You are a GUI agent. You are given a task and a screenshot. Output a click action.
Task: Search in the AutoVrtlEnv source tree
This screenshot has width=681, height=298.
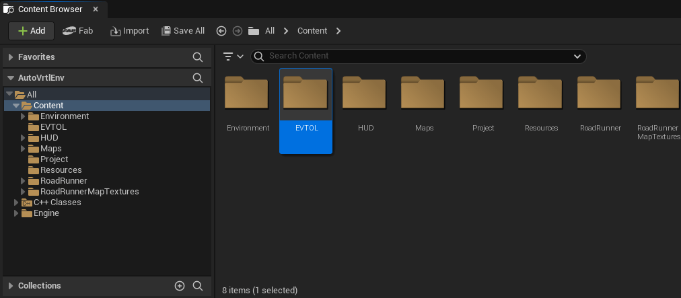coord(198,78)
